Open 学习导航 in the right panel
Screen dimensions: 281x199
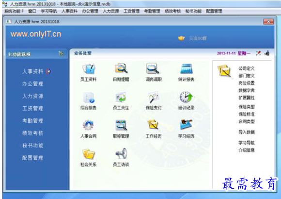click(x=247, y=143)
